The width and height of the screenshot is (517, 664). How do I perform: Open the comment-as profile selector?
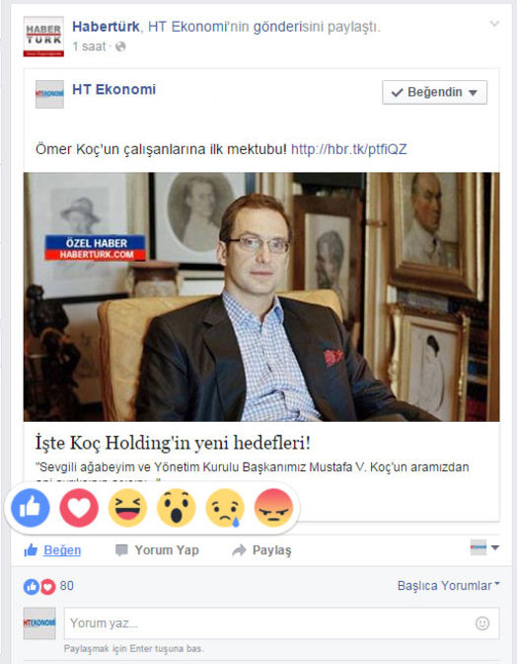[484, 547]
